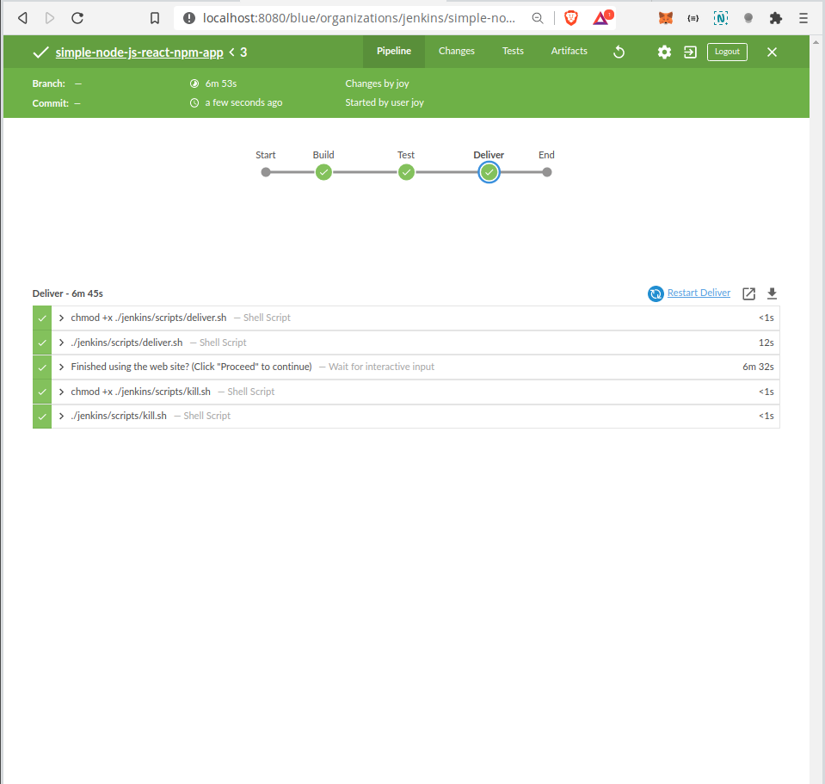Click the previous run chevron beside 3
The image size is (825, 784).
[231, 52]
